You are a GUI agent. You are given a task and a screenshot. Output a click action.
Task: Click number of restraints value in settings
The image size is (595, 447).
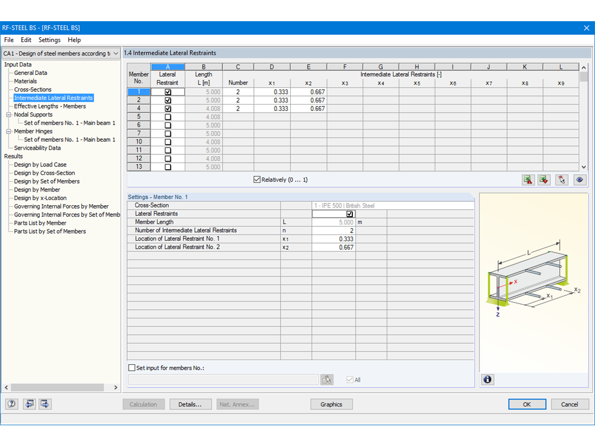click(x=334, y=230)
